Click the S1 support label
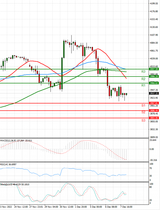Viewport: 160px width, 210px height. 143,105
